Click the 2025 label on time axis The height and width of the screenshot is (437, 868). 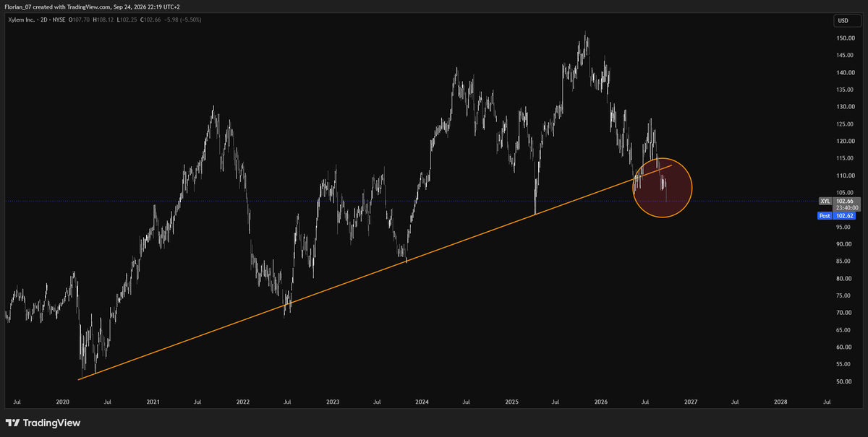[x=511, y=401]
